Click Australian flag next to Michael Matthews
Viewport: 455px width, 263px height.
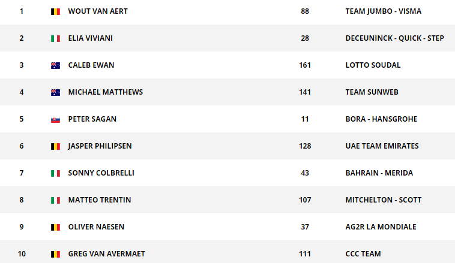click(x=55, y=92)
